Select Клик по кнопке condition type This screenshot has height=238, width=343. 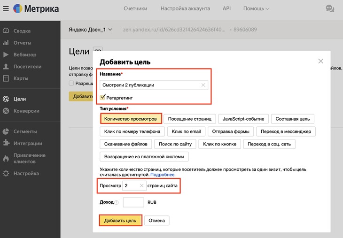tap(219, 144)
